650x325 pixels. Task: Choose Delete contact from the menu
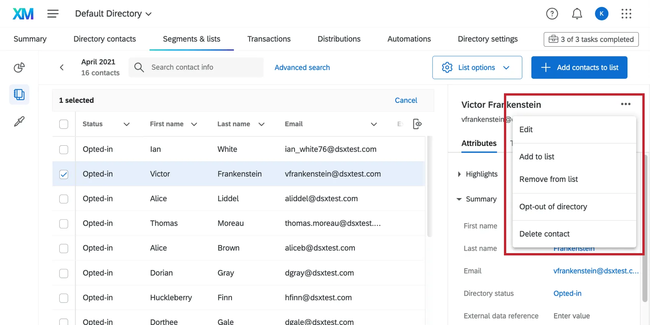pos(544,234)
